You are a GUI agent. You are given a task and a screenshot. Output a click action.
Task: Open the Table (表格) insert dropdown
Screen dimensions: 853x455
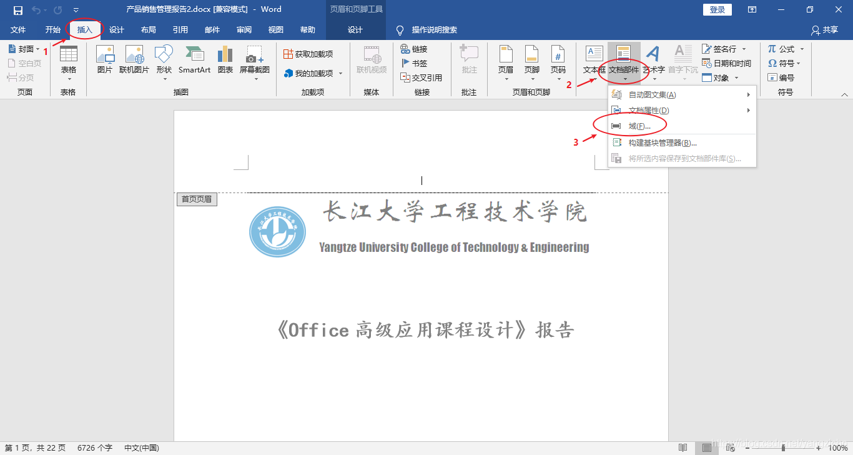tap(69, 63)
